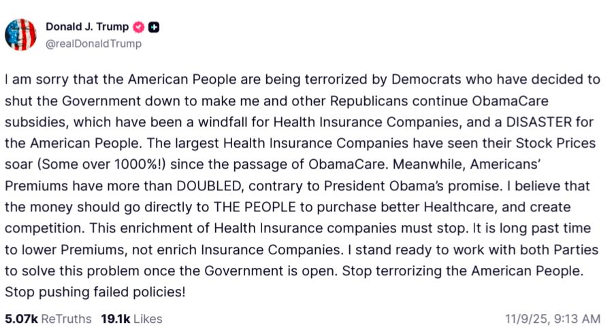The height and width of the screenshot is (327, 612).
Task: View the 5.07k ReTruths count
Action: pyautogui.click(x=21, y=318)
